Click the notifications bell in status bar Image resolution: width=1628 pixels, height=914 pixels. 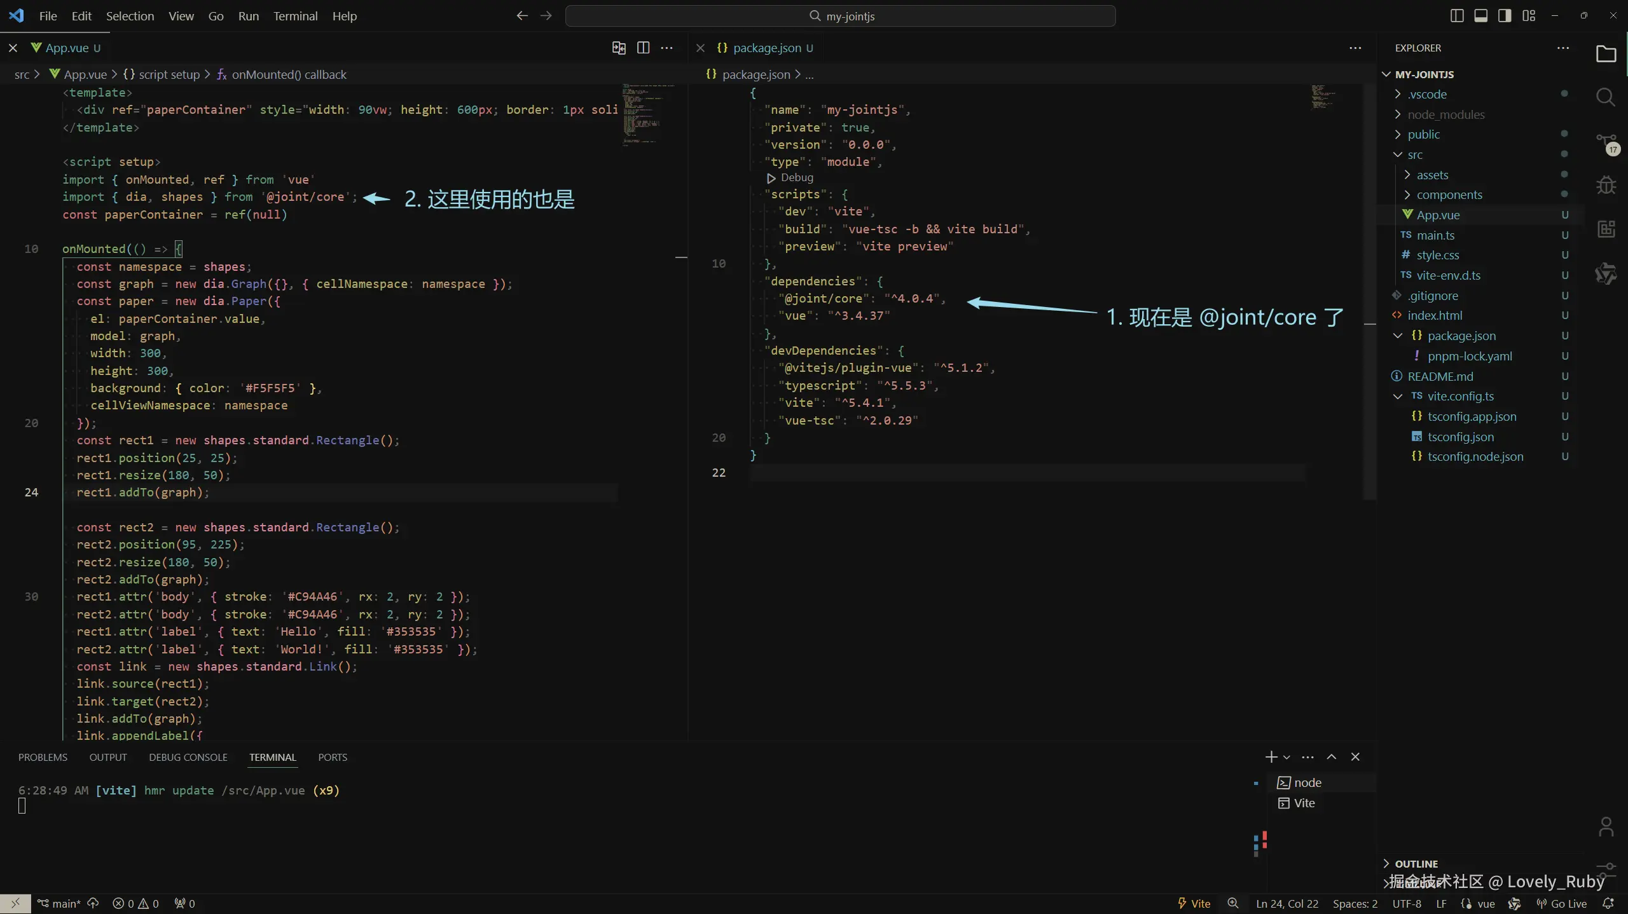pos(1608,903)
